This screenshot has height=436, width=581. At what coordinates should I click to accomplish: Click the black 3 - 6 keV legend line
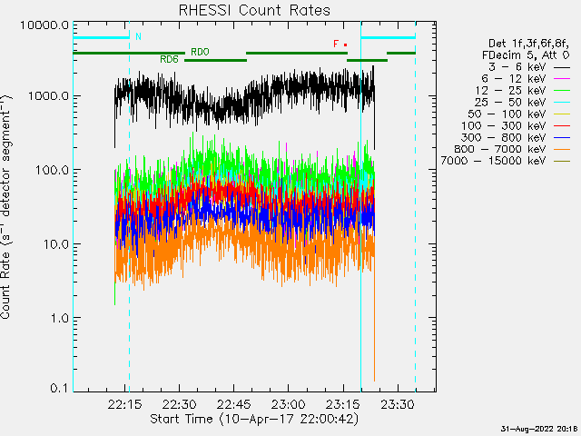[x=562, y=67]
